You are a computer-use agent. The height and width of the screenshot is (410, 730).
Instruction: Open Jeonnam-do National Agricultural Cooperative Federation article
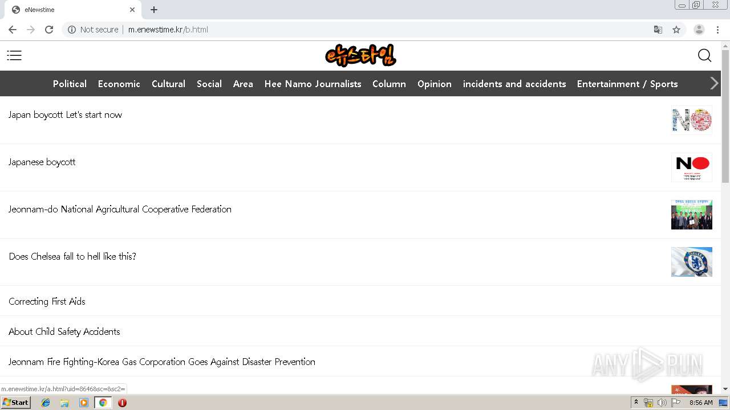coord(120,209)
